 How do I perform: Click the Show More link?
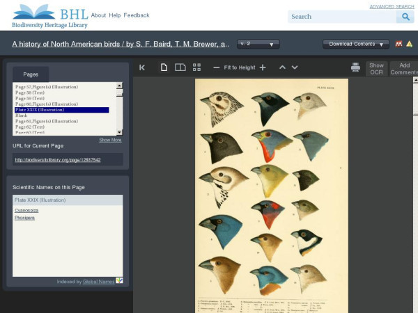coord(110,140)
